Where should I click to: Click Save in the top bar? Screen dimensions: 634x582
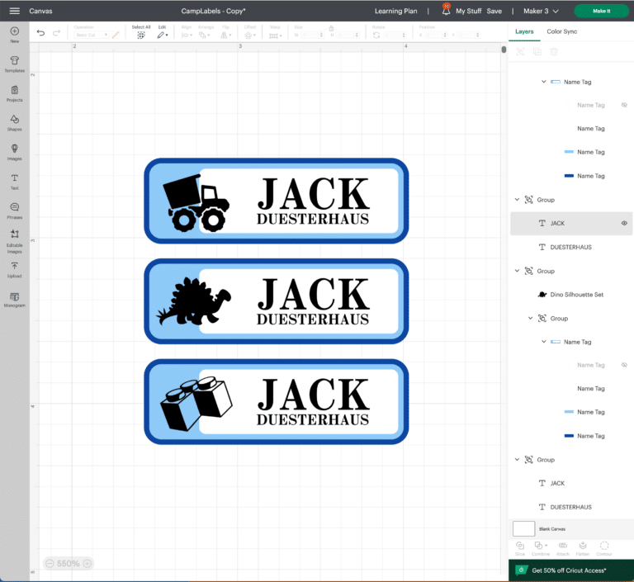point(494,11)
